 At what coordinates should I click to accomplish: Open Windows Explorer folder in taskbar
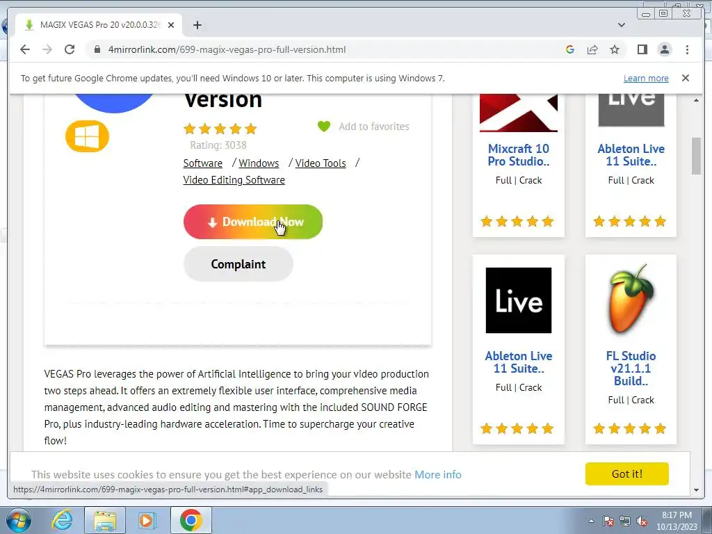[x=105, y=520]
